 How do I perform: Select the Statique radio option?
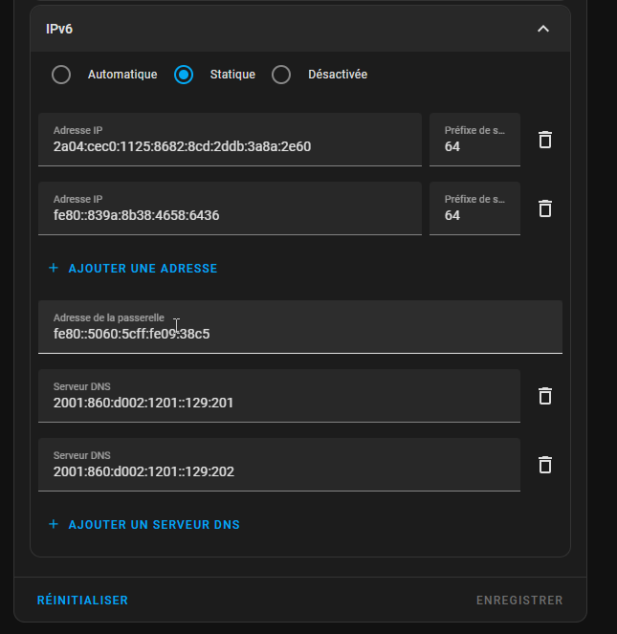coord(184,75)
